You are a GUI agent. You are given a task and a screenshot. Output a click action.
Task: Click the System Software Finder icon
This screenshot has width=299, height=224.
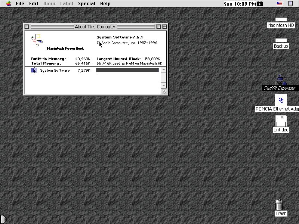click(x=34, y=70)
